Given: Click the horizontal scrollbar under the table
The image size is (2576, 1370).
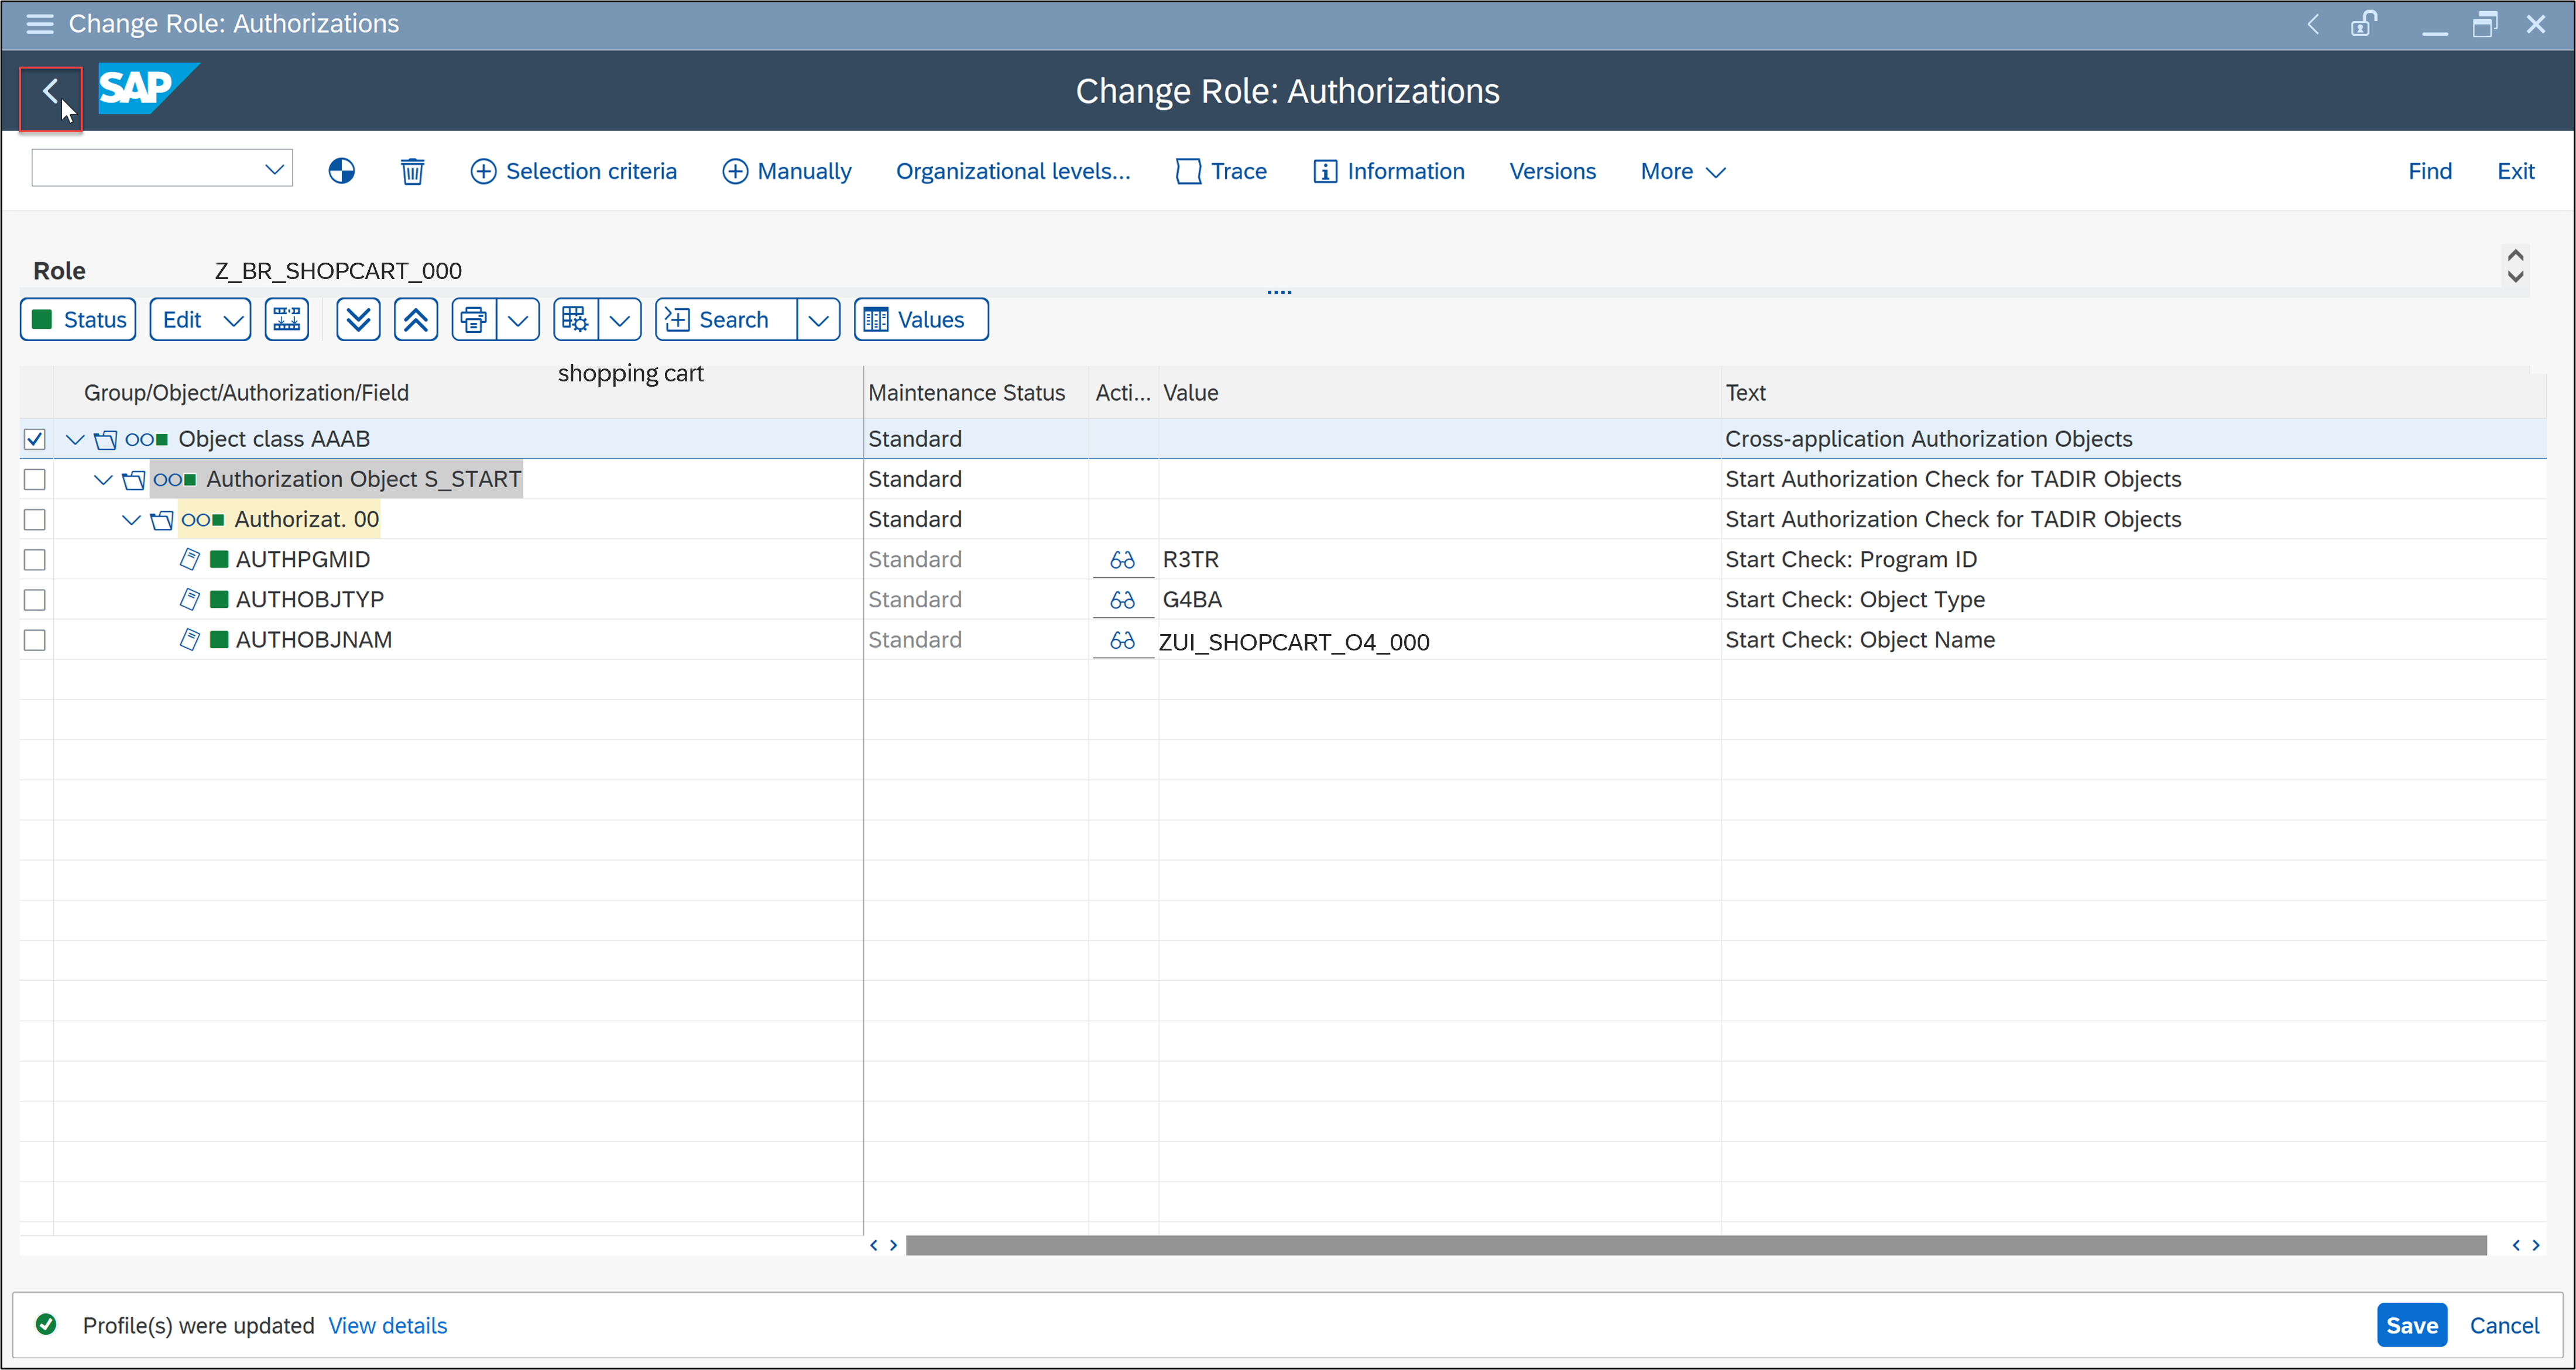Looking at the screenshot, I should pyautogui.click(x=1696, y=1245).
